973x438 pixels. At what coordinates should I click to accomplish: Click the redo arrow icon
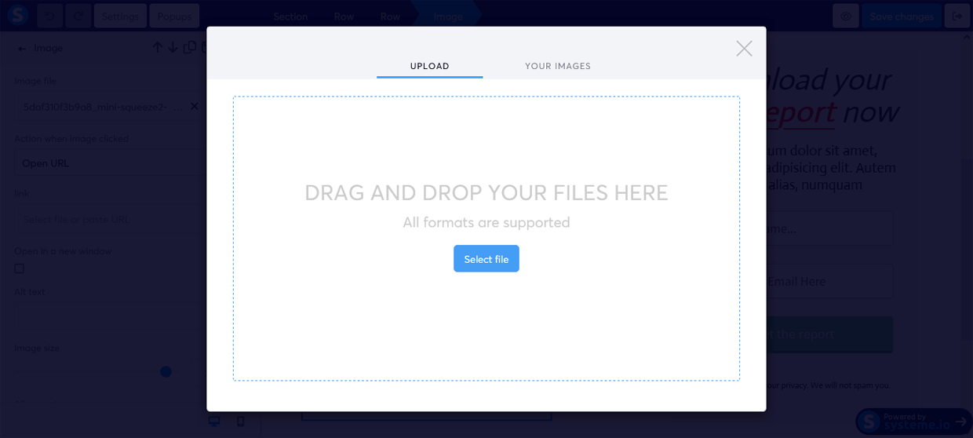coord(78,16)
